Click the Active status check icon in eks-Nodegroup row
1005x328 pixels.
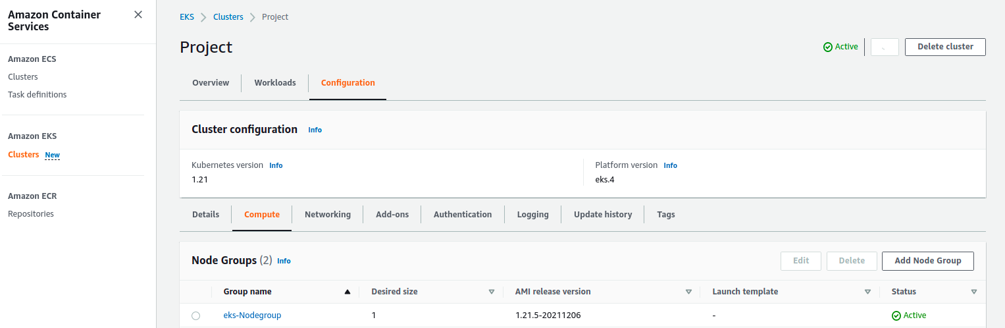[896, 315]
